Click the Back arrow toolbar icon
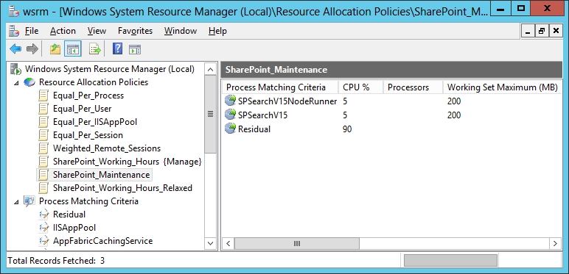Viewport: 569px width, 274px height. [x=15, y=48]
